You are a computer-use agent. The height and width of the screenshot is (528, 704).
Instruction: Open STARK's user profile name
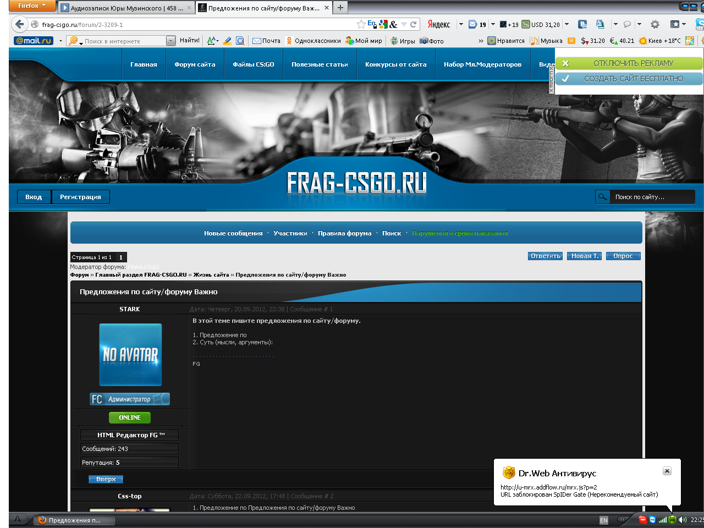(x=130, y=309)
